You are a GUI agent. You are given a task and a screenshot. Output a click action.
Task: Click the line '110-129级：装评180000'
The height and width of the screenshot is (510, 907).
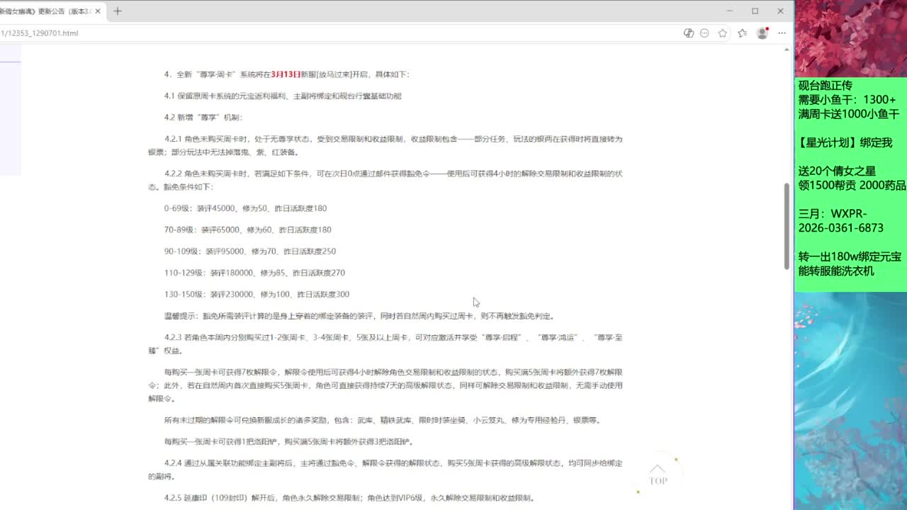tap(254, 273)
